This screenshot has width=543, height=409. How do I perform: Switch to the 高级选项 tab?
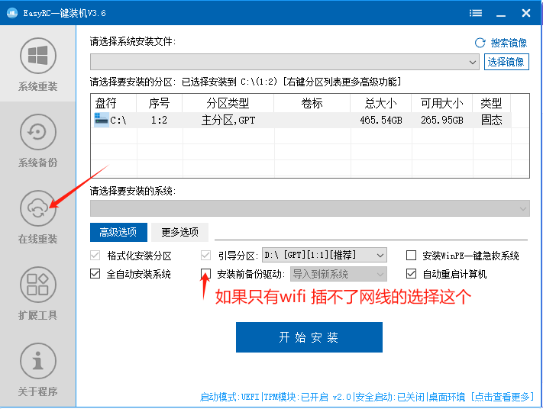click(118, 232)
